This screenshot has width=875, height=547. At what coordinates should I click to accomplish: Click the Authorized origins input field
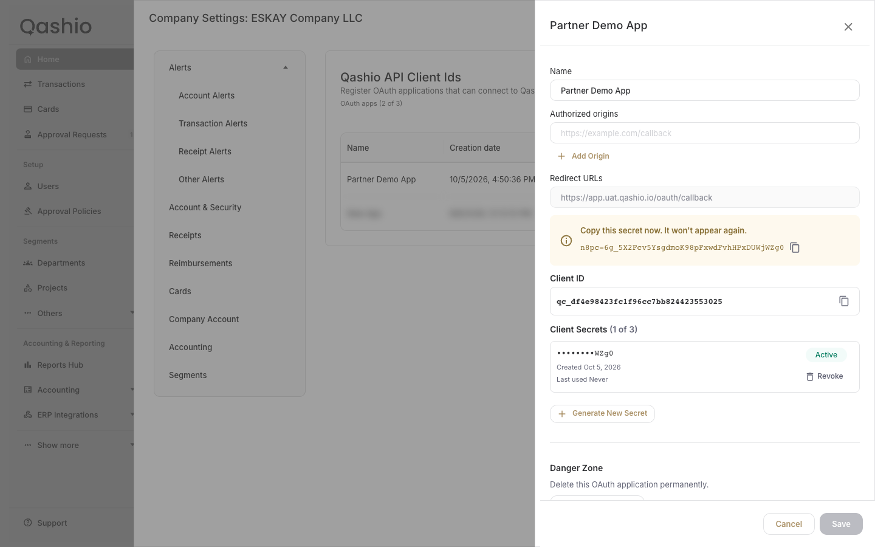point(705,133)
